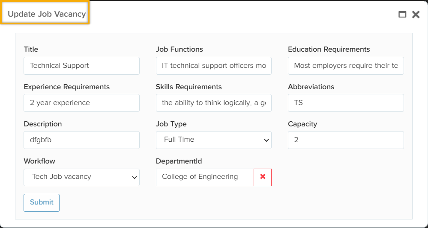428x228 pixels.
Task: Open the Job Type dropdown
Action: [213, 140]
